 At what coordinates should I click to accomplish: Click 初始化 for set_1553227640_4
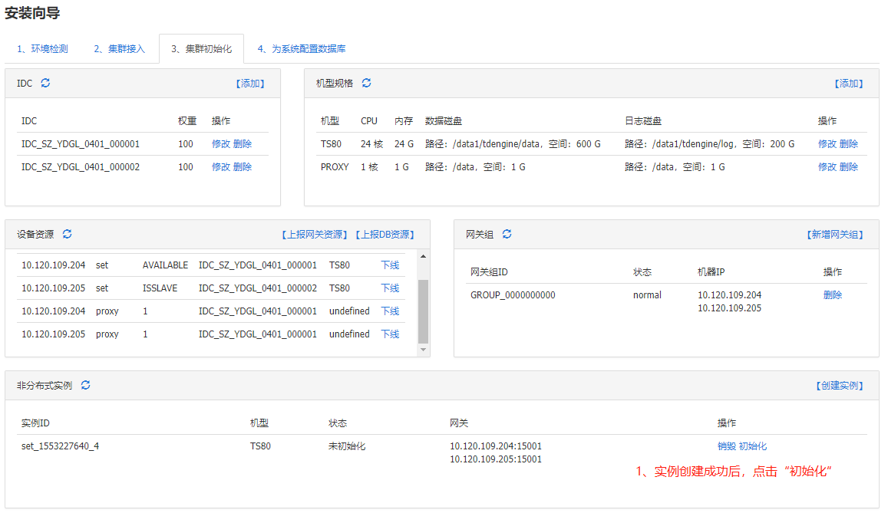753,446
